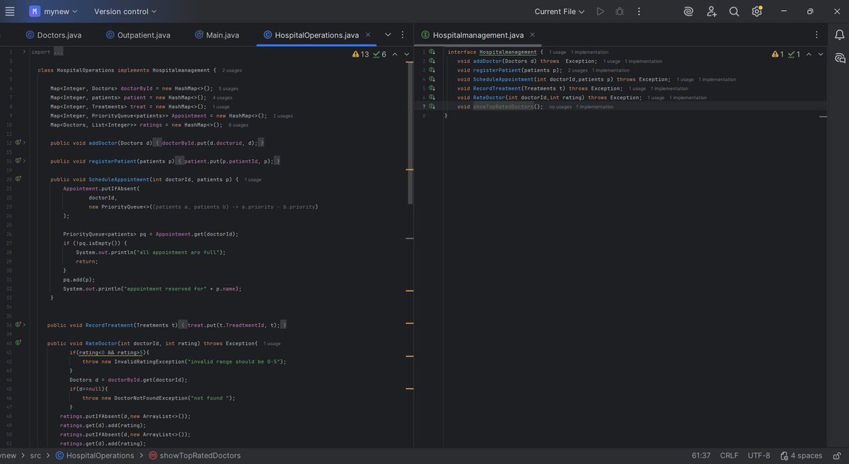
Task: Change CRLF line separator in status bar
Action: point(729,456)
